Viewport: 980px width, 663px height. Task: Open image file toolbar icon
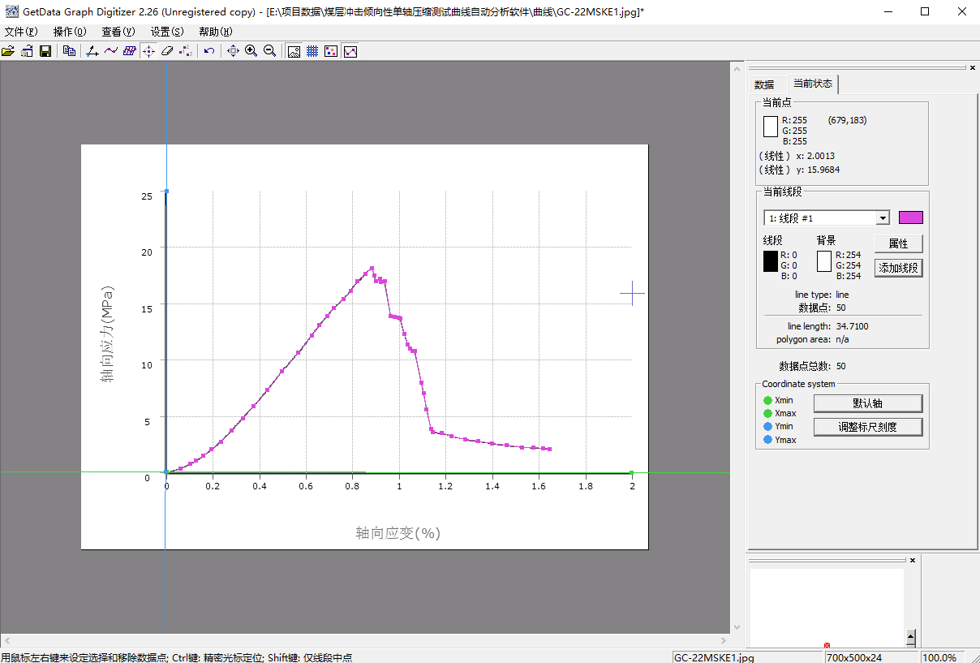coord(8,51)
